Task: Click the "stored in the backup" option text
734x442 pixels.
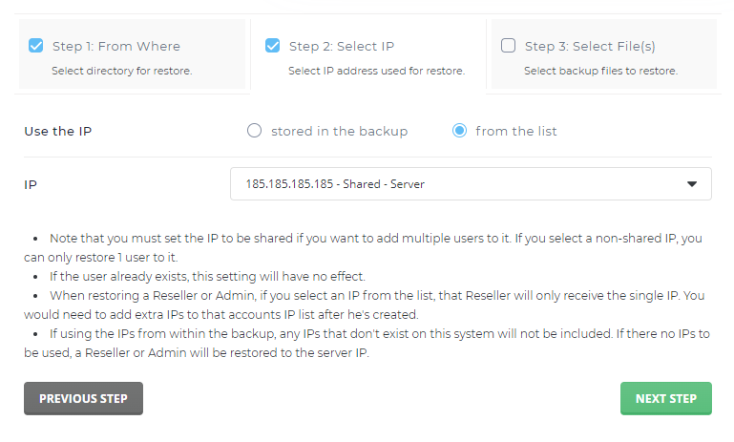Action: pyautogui.click(x=339, y=131)
